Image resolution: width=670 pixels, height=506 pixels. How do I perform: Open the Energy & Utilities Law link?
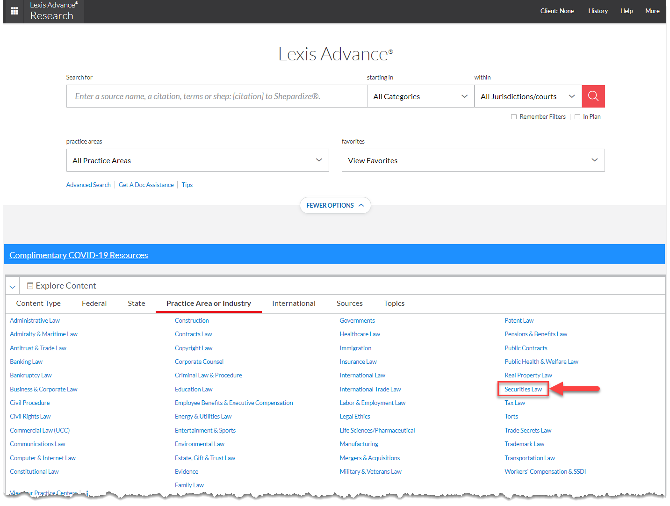[x=203, y=416]
